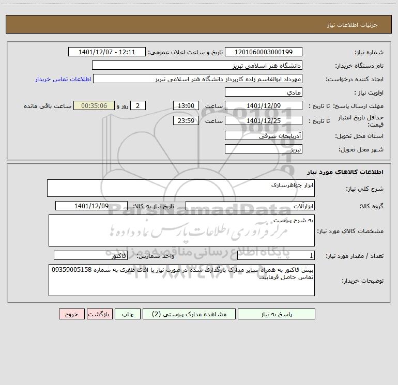
Task: Click the نام دستگاه خریدار label
Action: click(359, 66)
